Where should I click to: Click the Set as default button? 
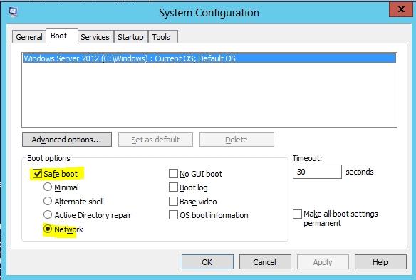[155, 140]
